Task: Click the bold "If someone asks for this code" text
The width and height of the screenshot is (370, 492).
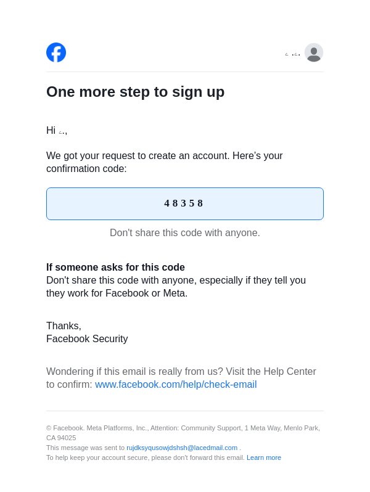Action: pyautogui.click(x=115, y=268)
